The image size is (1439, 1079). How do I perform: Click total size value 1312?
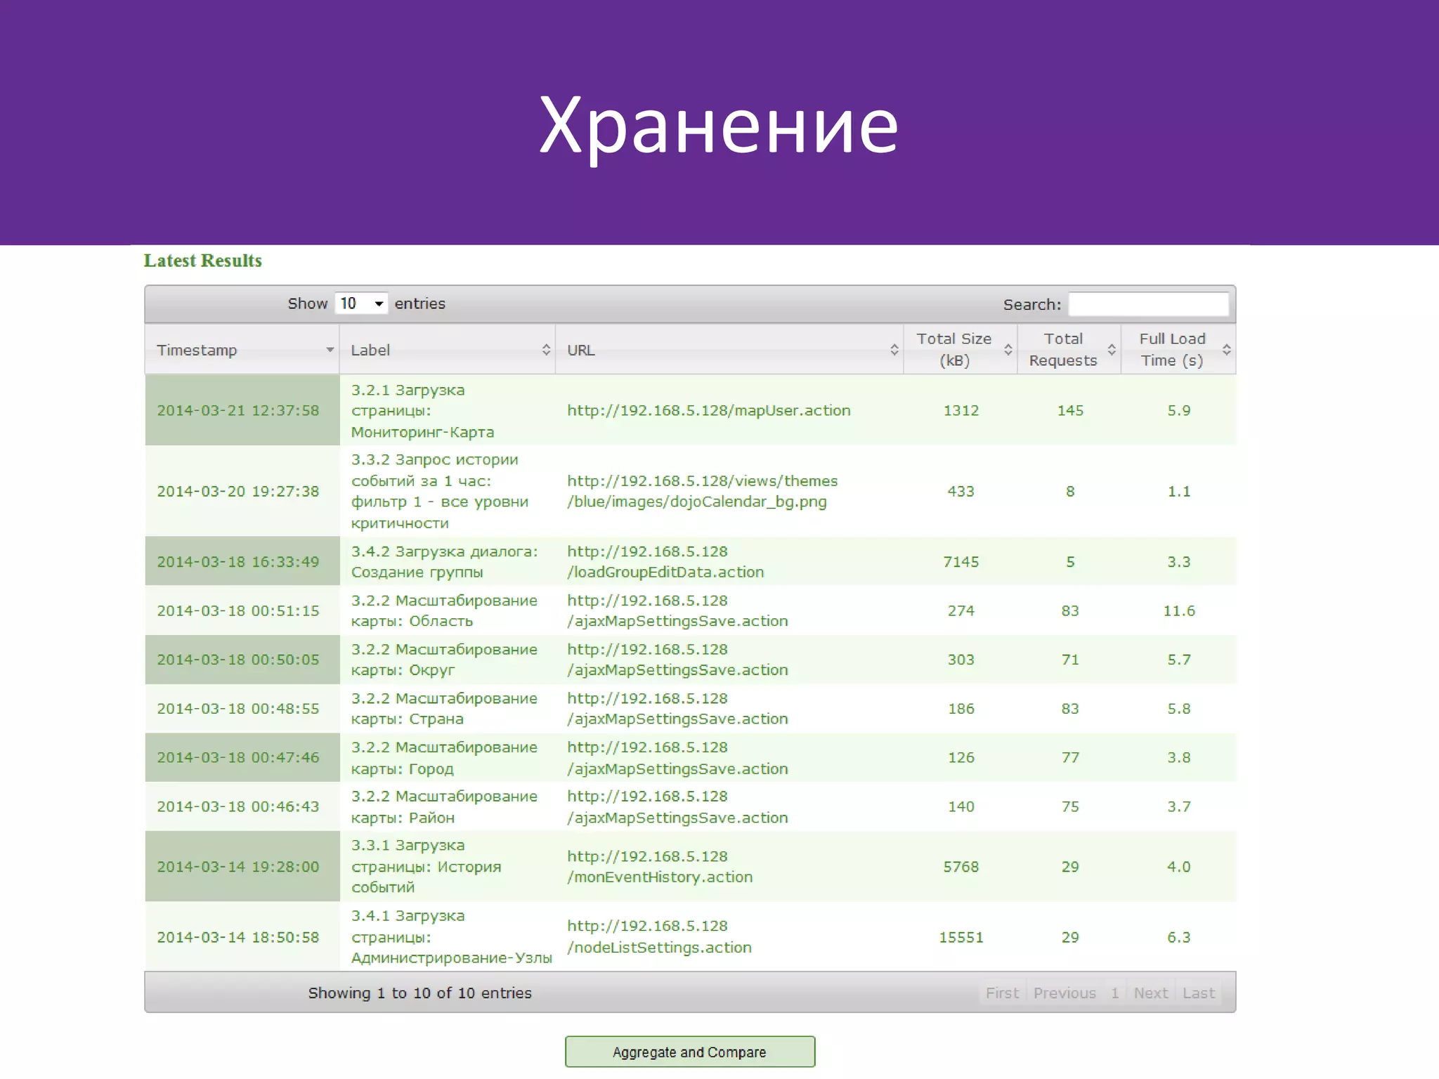pos(961,410)
